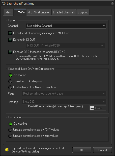The image size is (115, 156).
Task: Open the Page redirect notes dropdown
Action: click(x=64, y=94)
